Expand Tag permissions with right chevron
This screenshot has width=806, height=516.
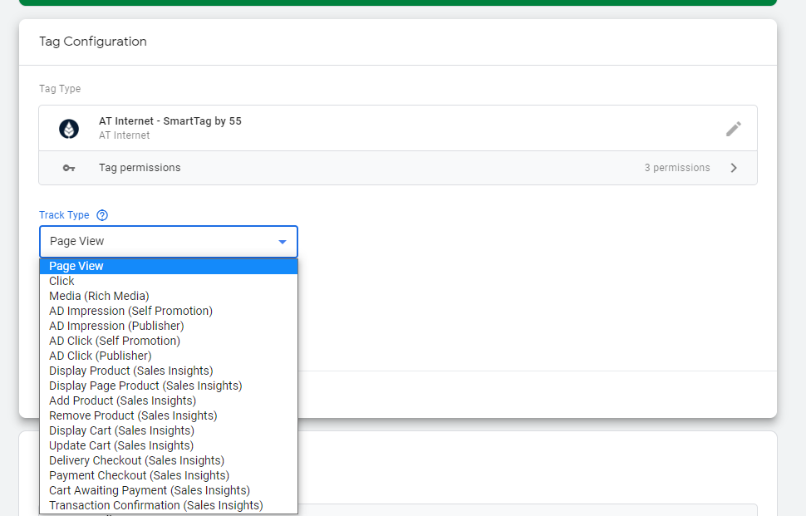point(734,168)
